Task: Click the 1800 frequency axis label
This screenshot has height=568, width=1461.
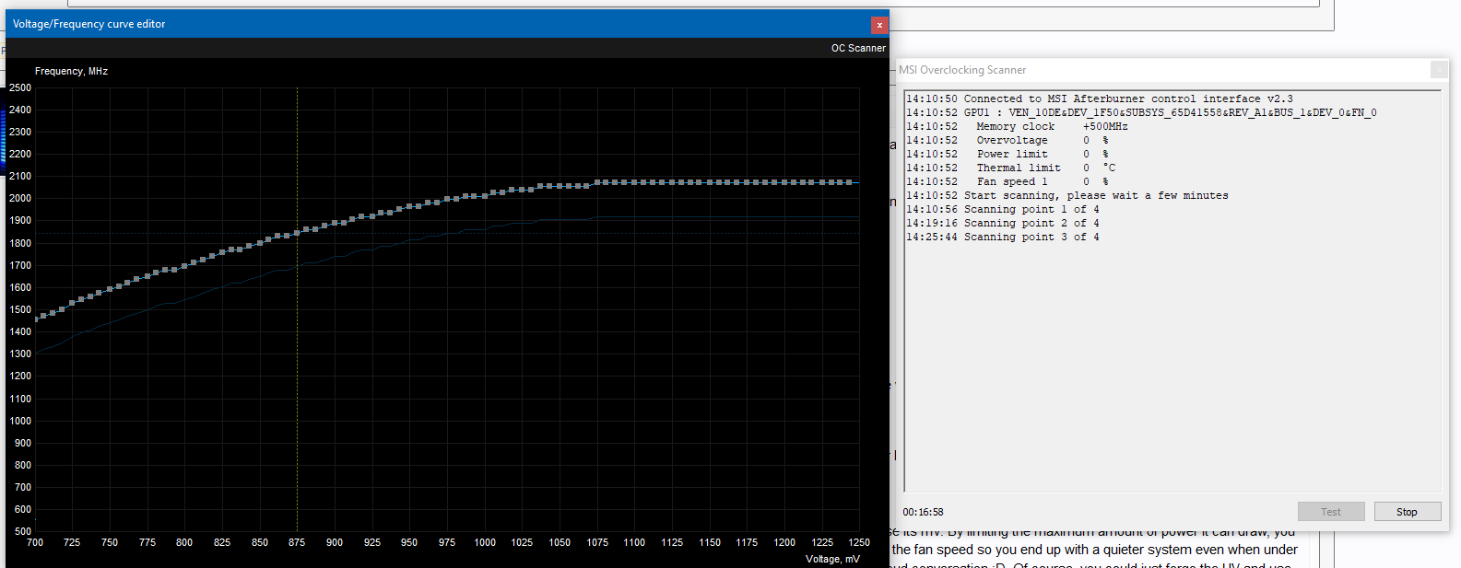Action: point(20,243)
